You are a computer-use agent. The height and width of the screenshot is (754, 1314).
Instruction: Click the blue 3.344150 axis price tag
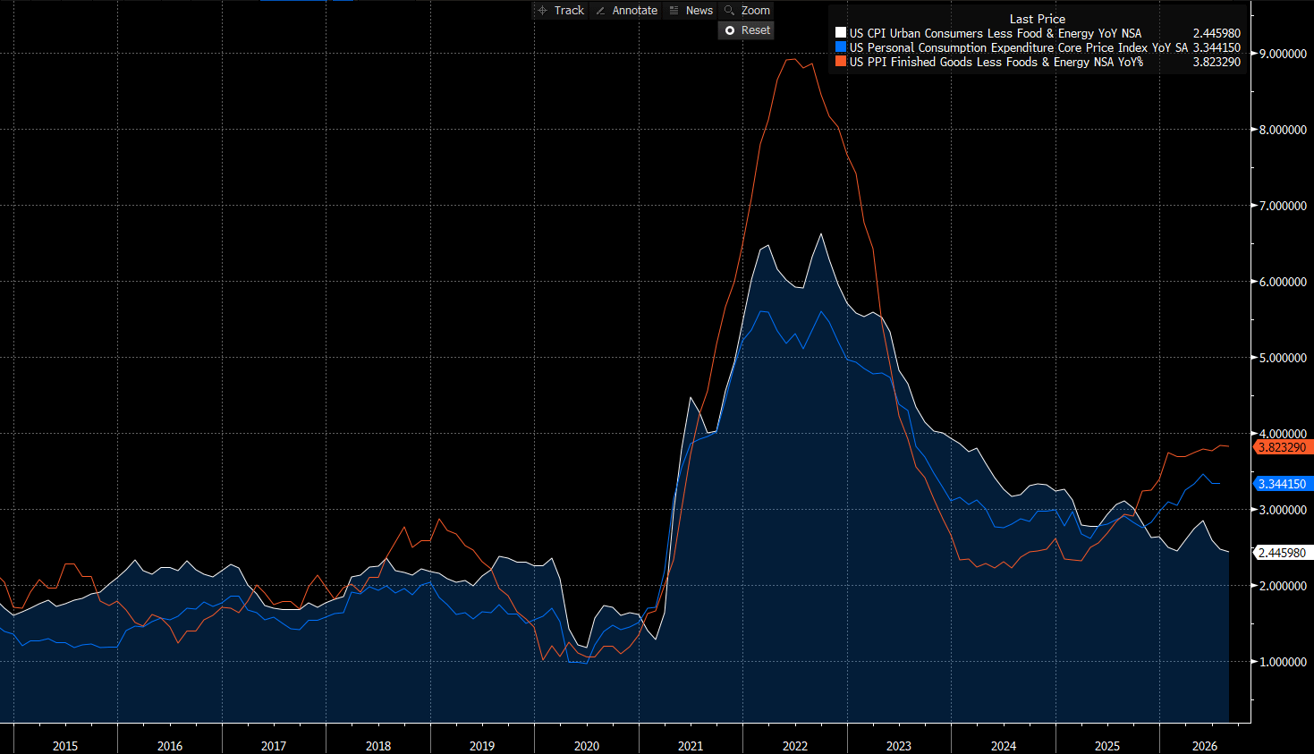1282,484
